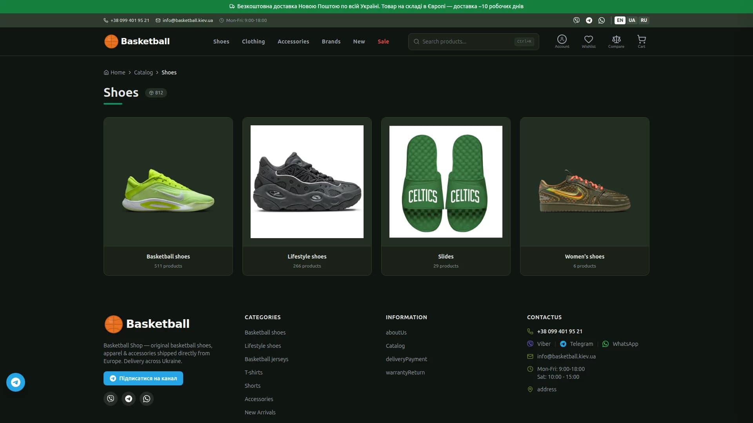Open the Accessories navigation menu
This screenshot has height=423, width=753.
tap(293, 42)
